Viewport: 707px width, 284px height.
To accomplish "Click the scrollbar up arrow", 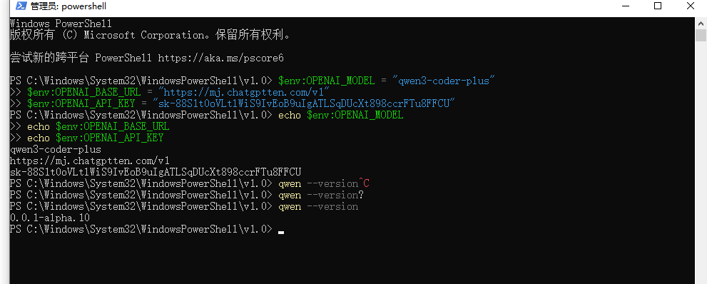I will point(701,23).
